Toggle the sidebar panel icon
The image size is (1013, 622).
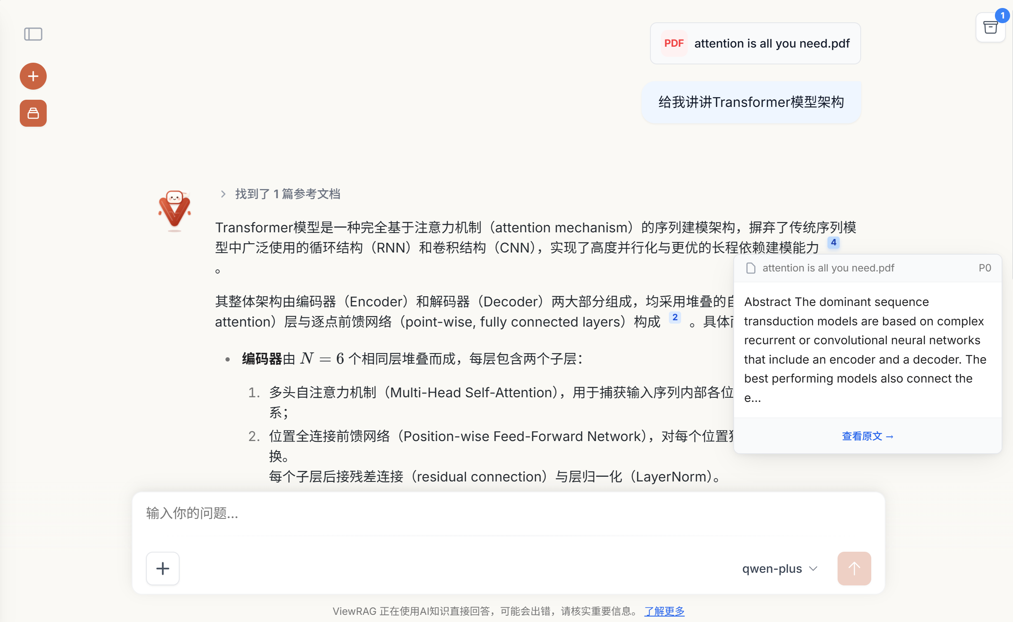coord(33,34)
